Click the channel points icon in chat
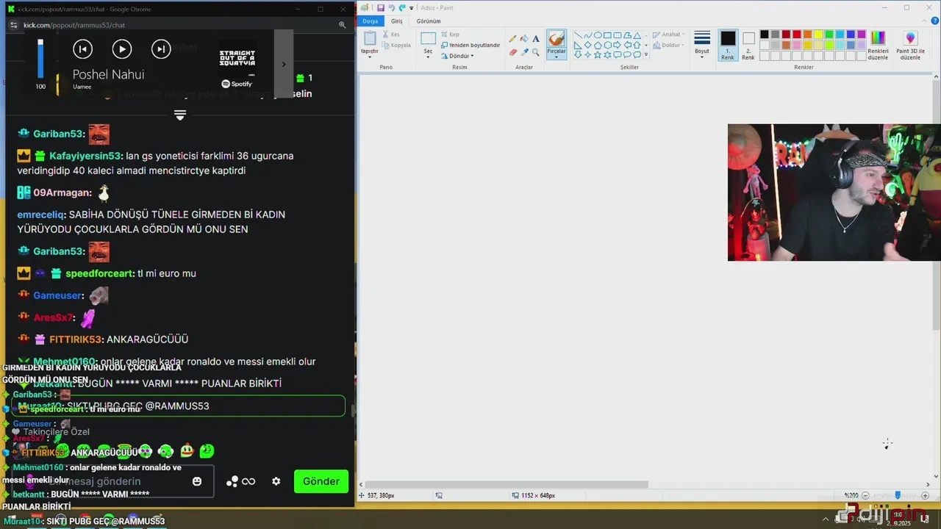The image size is (941, 529). [232, 481]
